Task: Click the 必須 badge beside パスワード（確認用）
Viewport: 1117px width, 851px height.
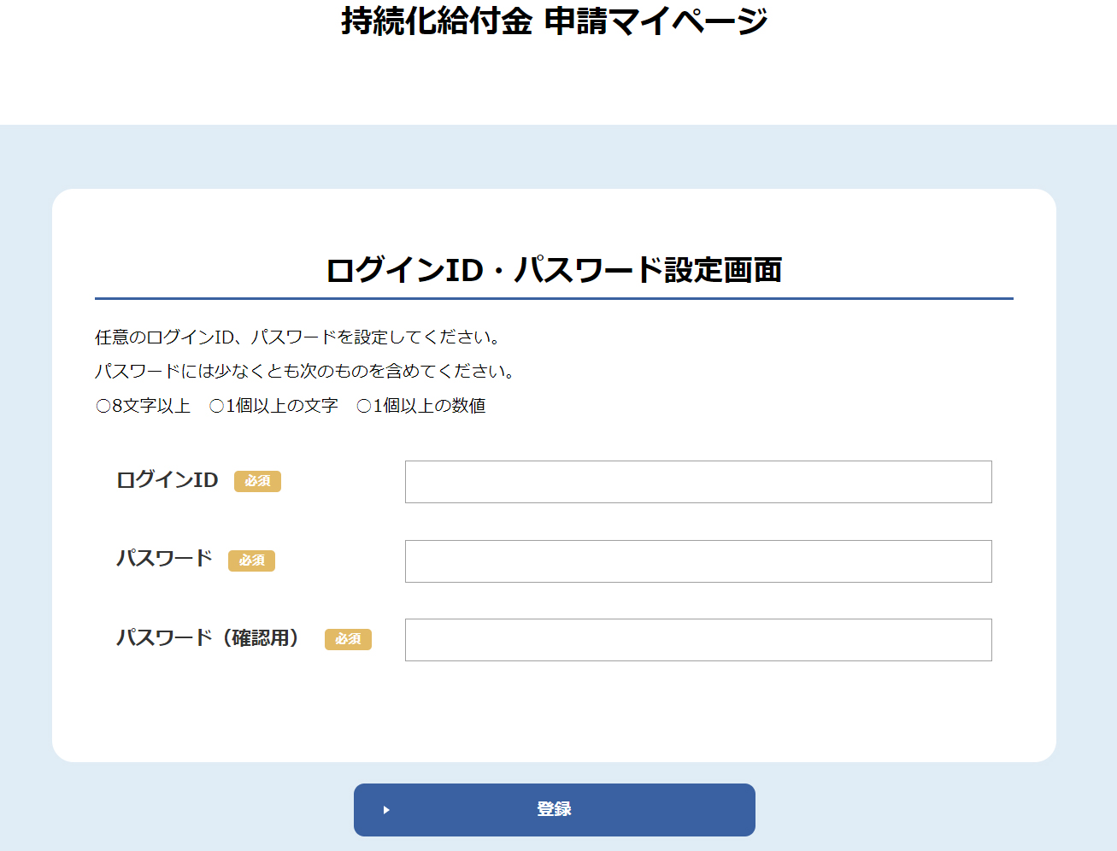Action: [348, 639]
